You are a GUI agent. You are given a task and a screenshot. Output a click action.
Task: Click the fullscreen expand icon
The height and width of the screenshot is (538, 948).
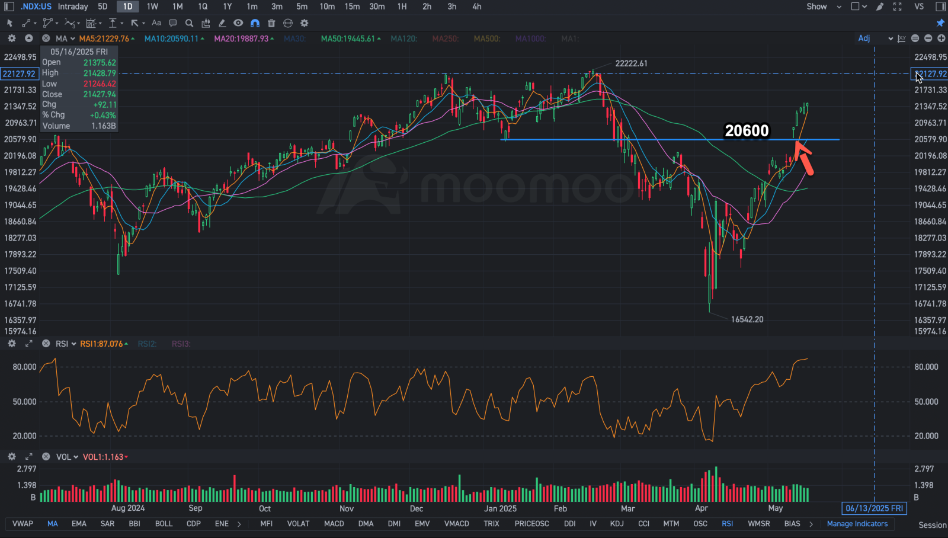click(898, 7)
